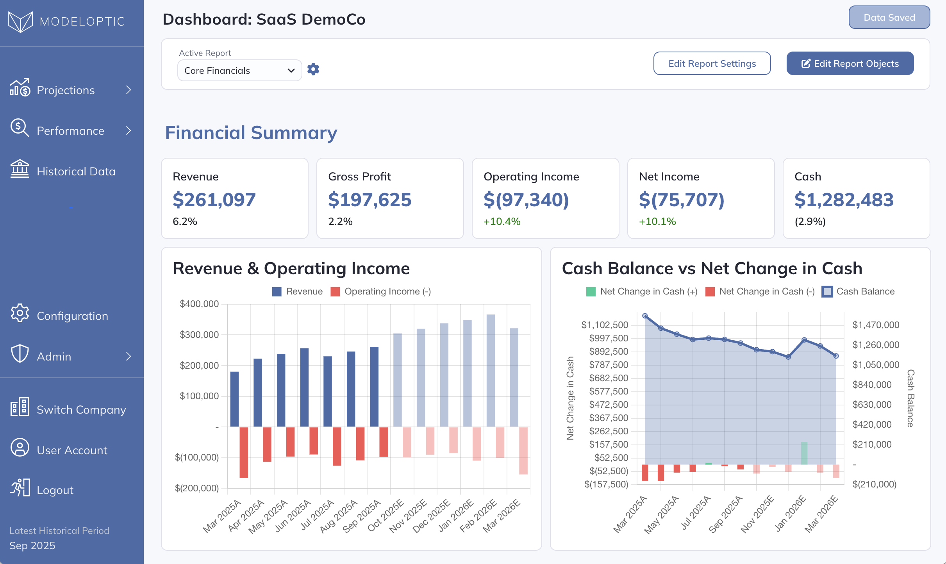
Task: Click the Switch Company building icon
Action: tap(20, 407)
